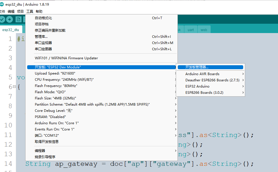Click line number 1 in the gutter
The image size is (278, 172).
pos(10,39)
